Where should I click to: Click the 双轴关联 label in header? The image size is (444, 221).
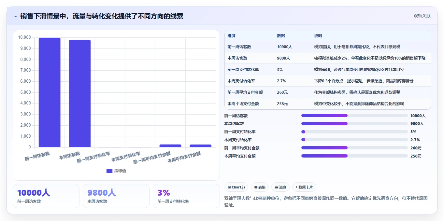click(422, 16)
